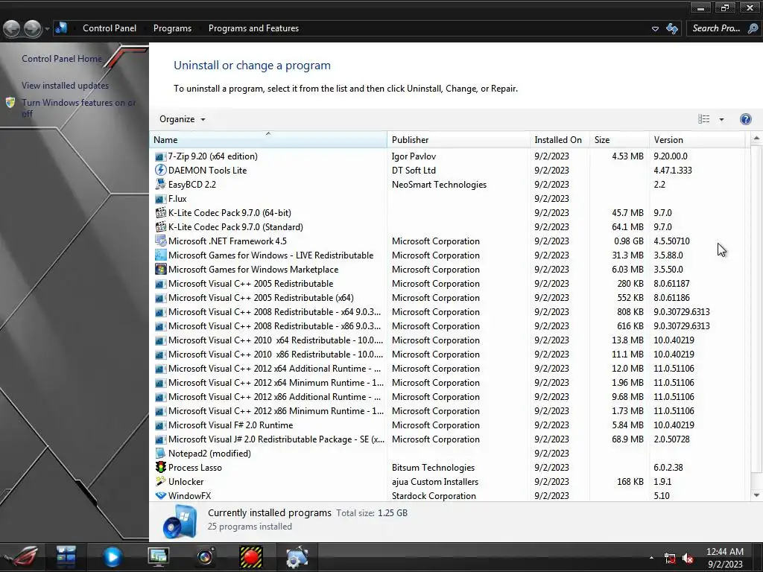Click version 4.47.1.333 cell
Viewport: 763px width, 572px height.
pos(673,171)
